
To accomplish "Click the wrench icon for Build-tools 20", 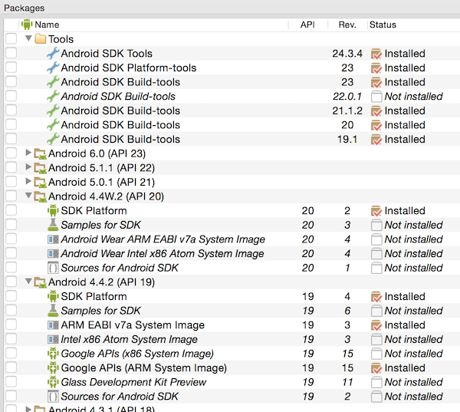I will (x=53, y=125).
